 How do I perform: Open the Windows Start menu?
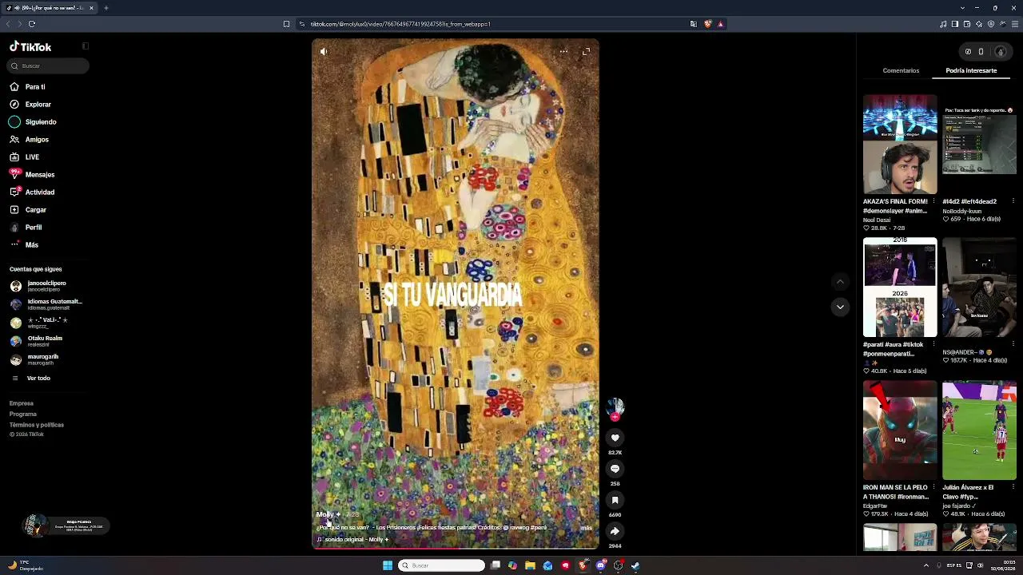(x=388, y=565)
